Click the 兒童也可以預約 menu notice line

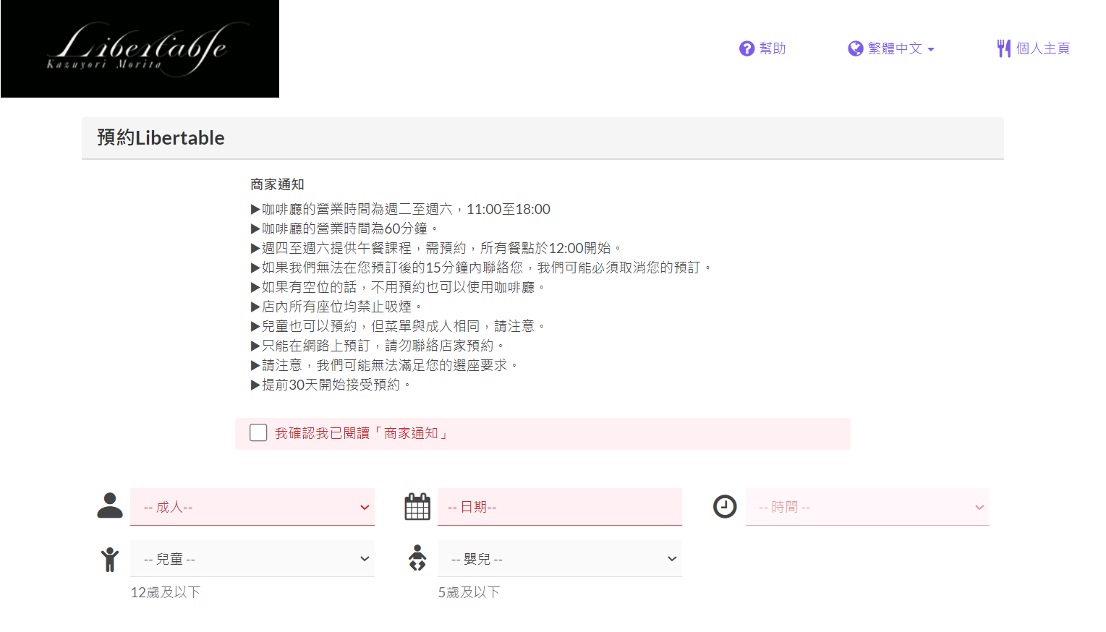(398, 326)
